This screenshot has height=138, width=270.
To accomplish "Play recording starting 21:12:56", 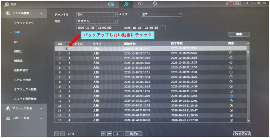I will point(231,91).
